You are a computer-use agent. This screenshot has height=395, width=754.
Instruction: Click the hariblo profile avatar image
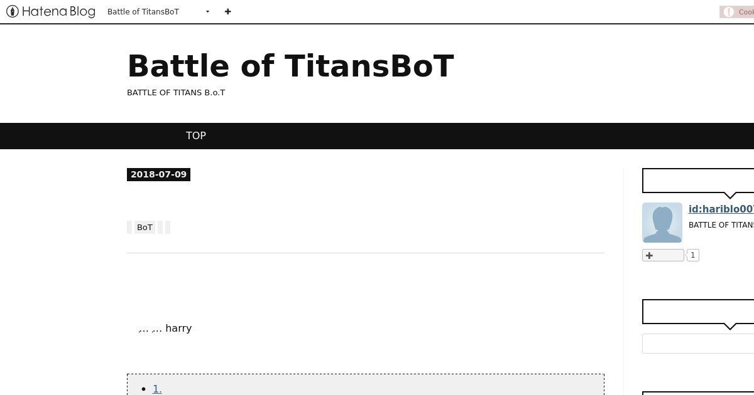tap(662, 223)
